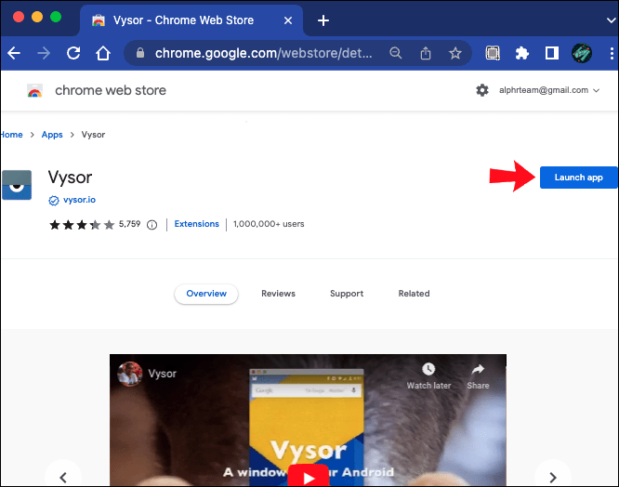Expand the tab search dropdown arrow
Image resolution: width=619 pixels, height=487 pixels.
click(612, 20)
